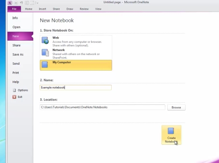The image size is (219, 163).
Task: Click the '3. Location:' label
Action: pos(49,100)
